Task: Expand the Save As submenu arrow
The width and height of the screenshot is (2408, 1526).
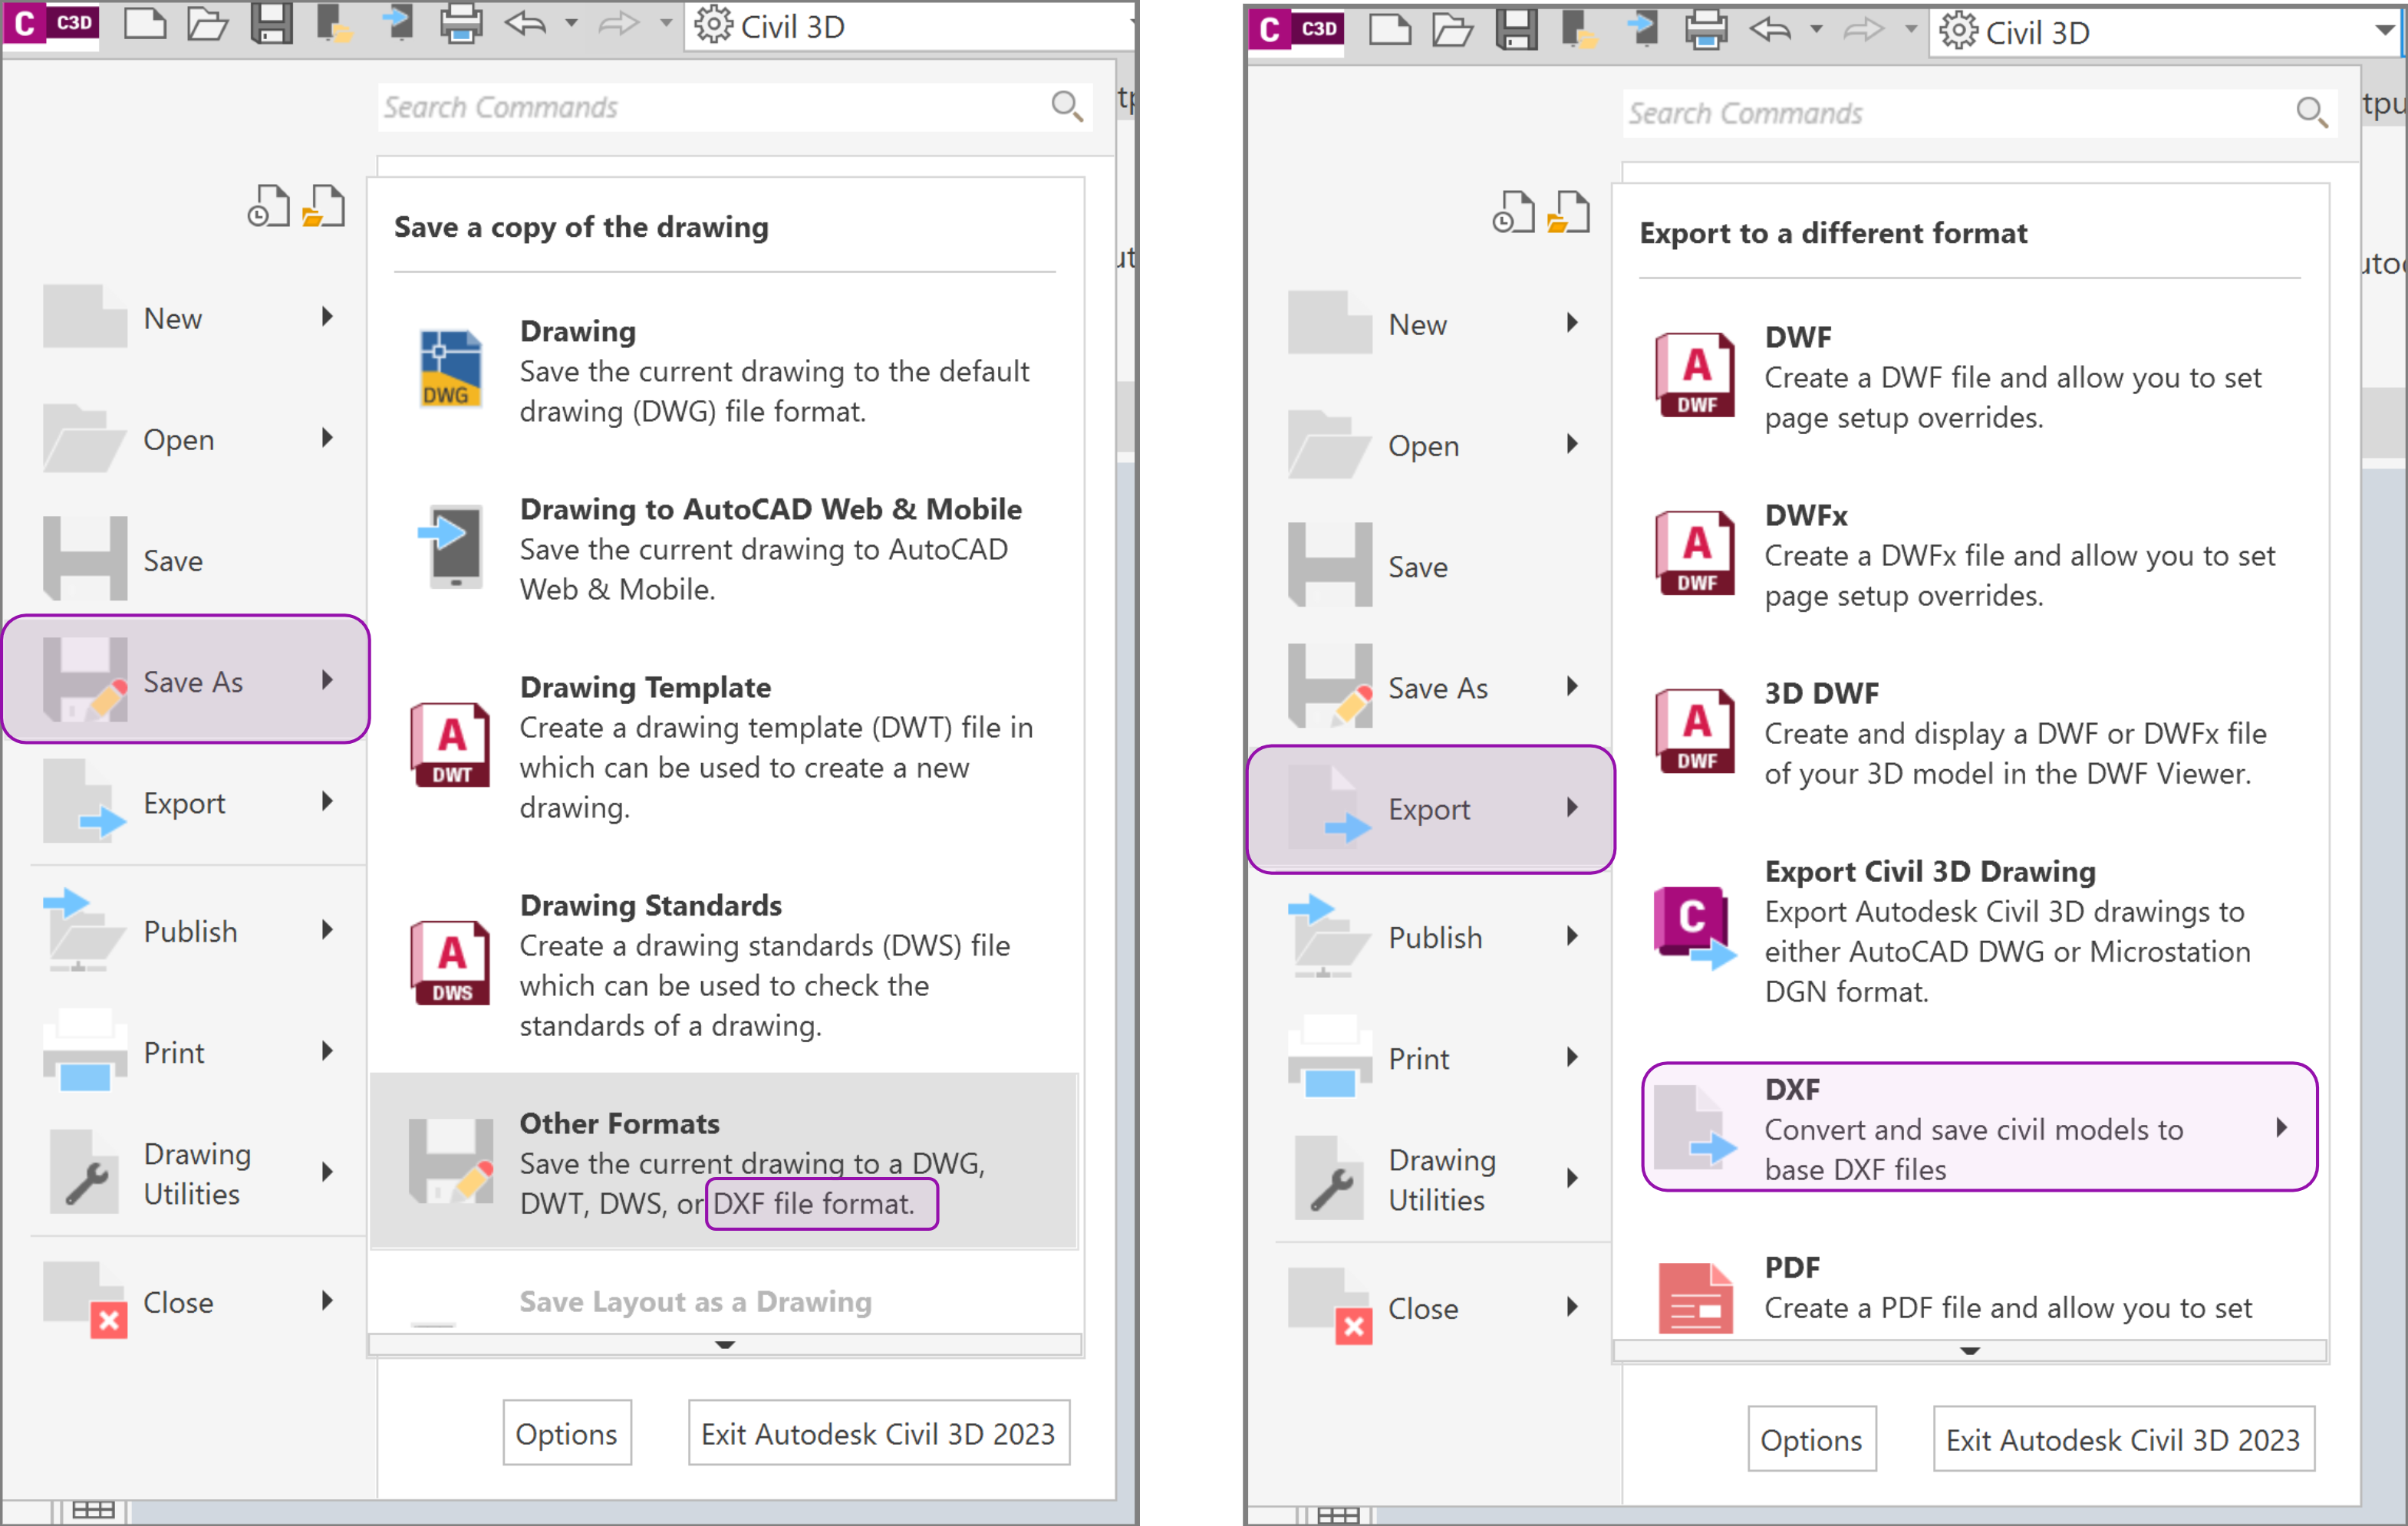Action: click(x=328, y=680)
